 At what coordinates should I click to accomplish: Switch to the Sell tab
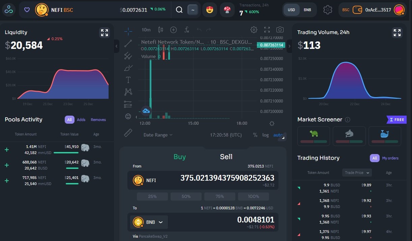pos(226,157)
